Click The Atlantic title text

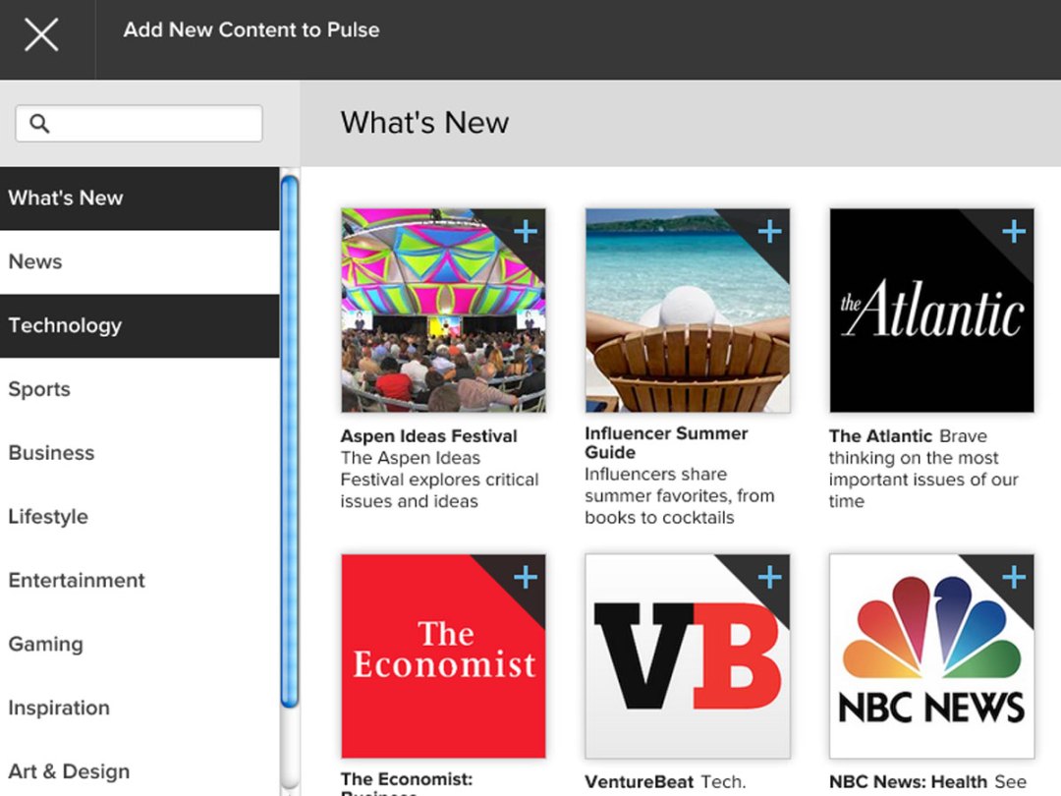(880, 436)
